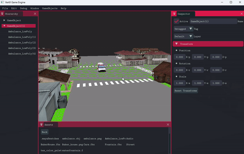Select Ambulance_LowPoly in the hierarchy

[x=20, y=31]
